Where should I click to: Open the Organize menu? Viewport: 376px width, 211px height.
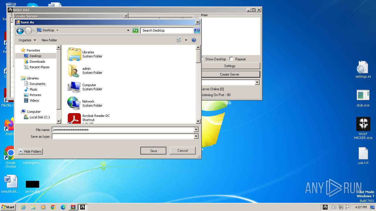coord(27,40)
